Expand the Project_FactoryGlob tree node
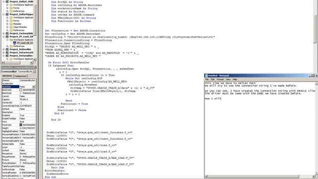318x179 pixels. 3,33
